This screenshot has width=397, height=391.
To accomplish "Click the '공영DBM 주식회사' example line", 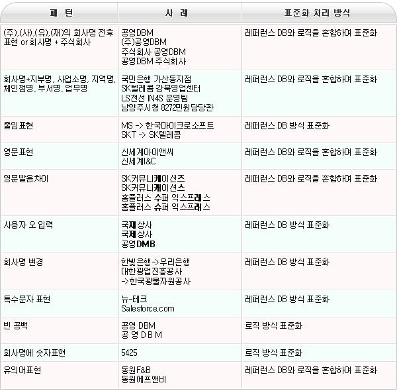I will click(x=154, y=62).
